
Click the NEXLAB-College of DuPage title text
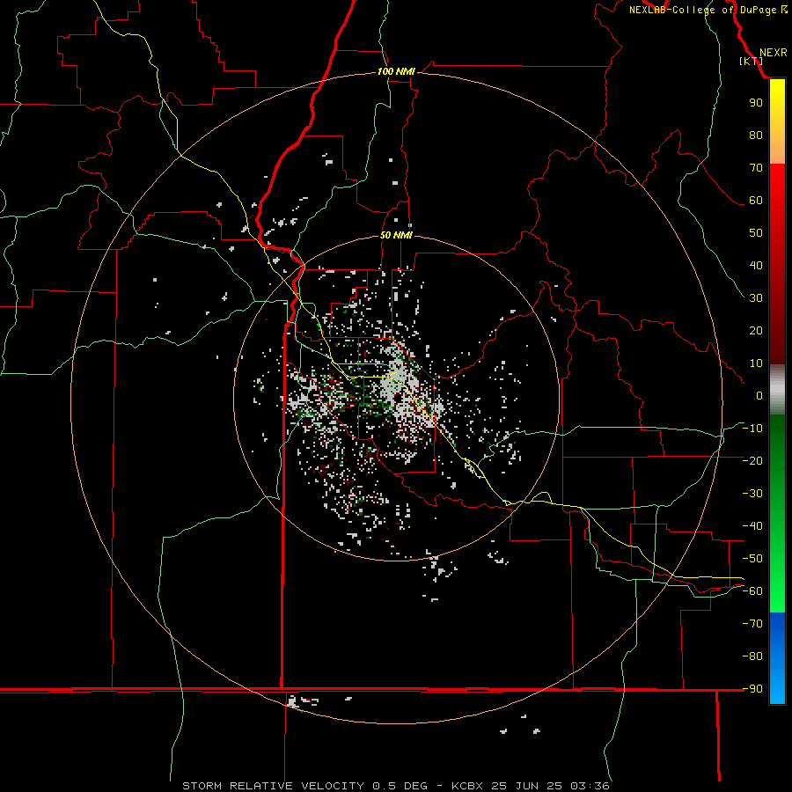[x=702, y=10]
